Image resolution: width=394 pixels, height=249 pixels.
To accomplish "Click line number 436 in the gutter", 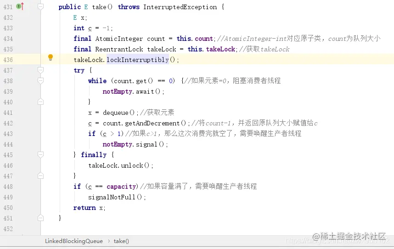I will coord(8,60).
